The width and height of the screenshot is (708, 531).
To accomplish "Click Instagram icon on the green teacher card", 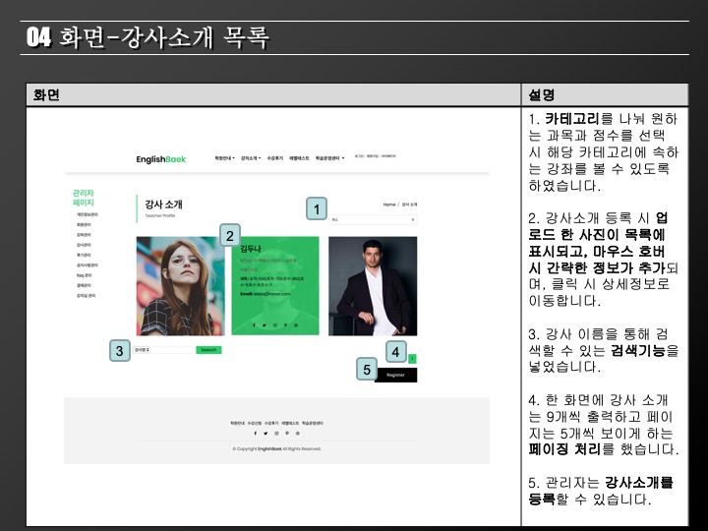I will pos(275,325).
